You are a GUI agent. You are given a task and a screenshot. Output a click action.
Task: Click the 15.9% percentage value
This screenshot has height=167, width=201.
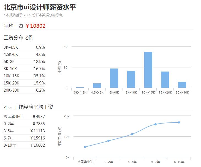[x=39, y=83]
